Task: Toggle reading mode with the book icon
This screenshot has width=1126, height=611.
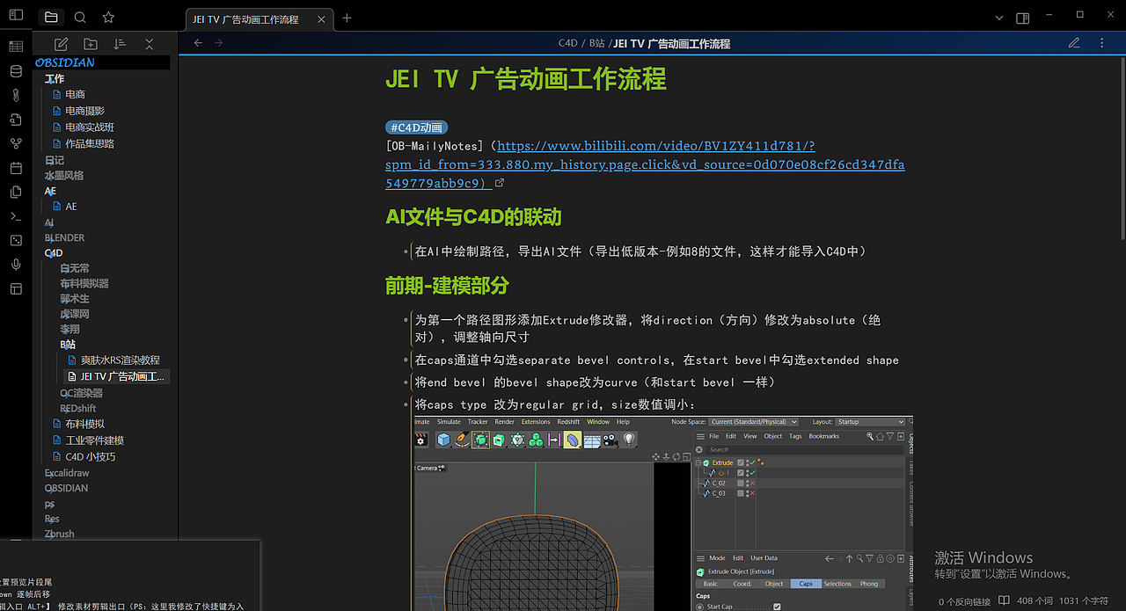Action: click(1003, 600)
